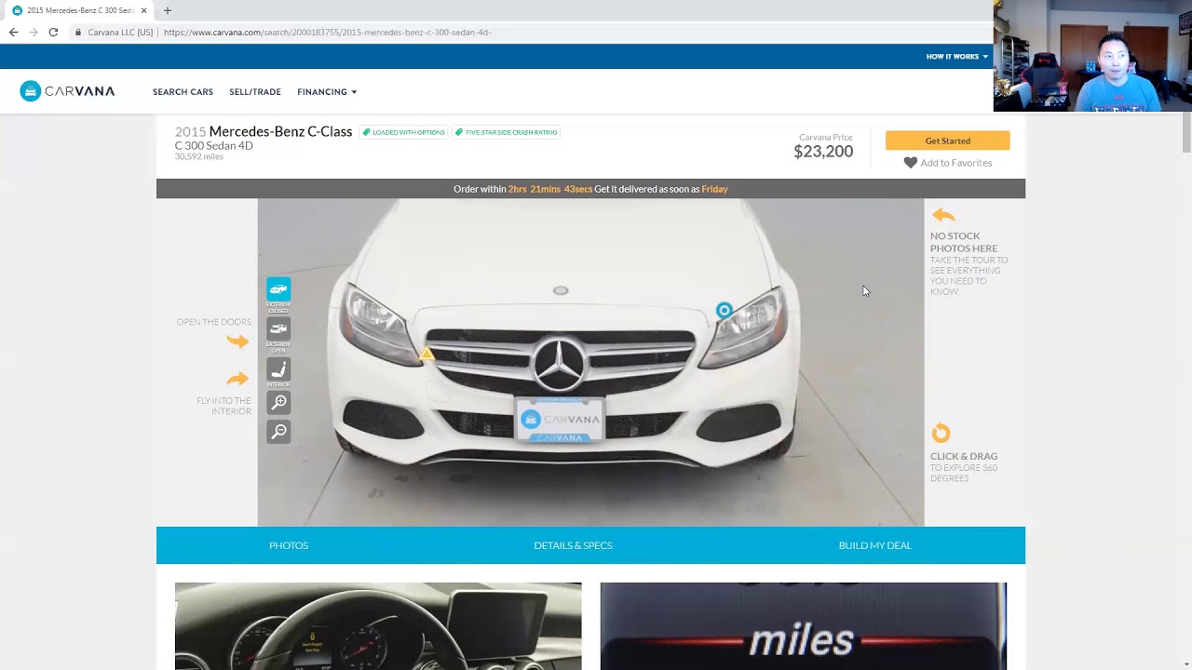Click the Five Star Side Crash Rating badge

click(507, 132)
